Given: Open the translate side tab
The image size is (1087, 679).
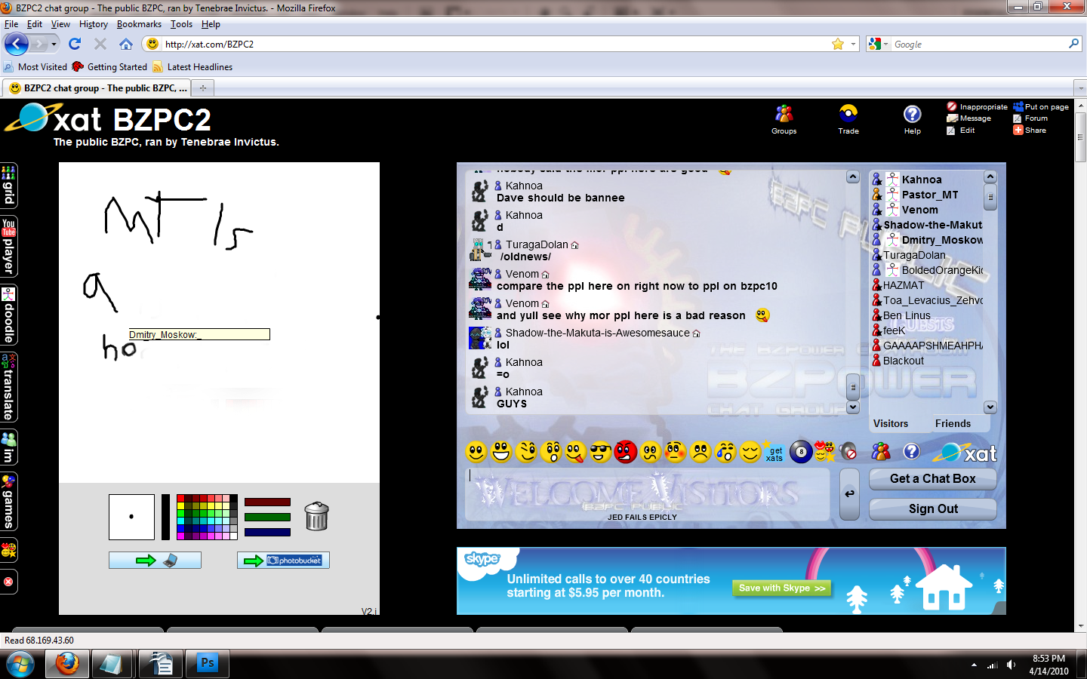Looking at the screenshot, I should coord(8,387).
